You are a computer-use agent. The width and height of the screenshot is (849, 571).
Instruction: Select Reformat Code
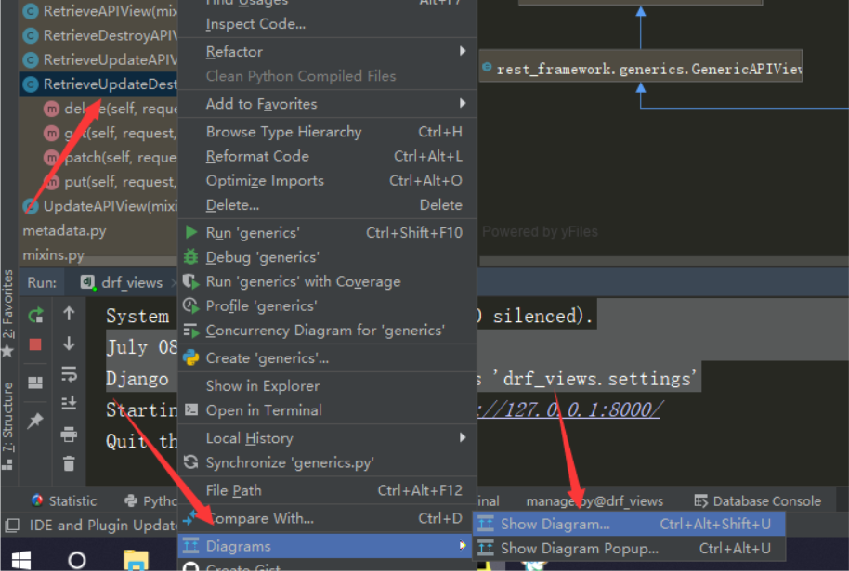coord(327,156)
